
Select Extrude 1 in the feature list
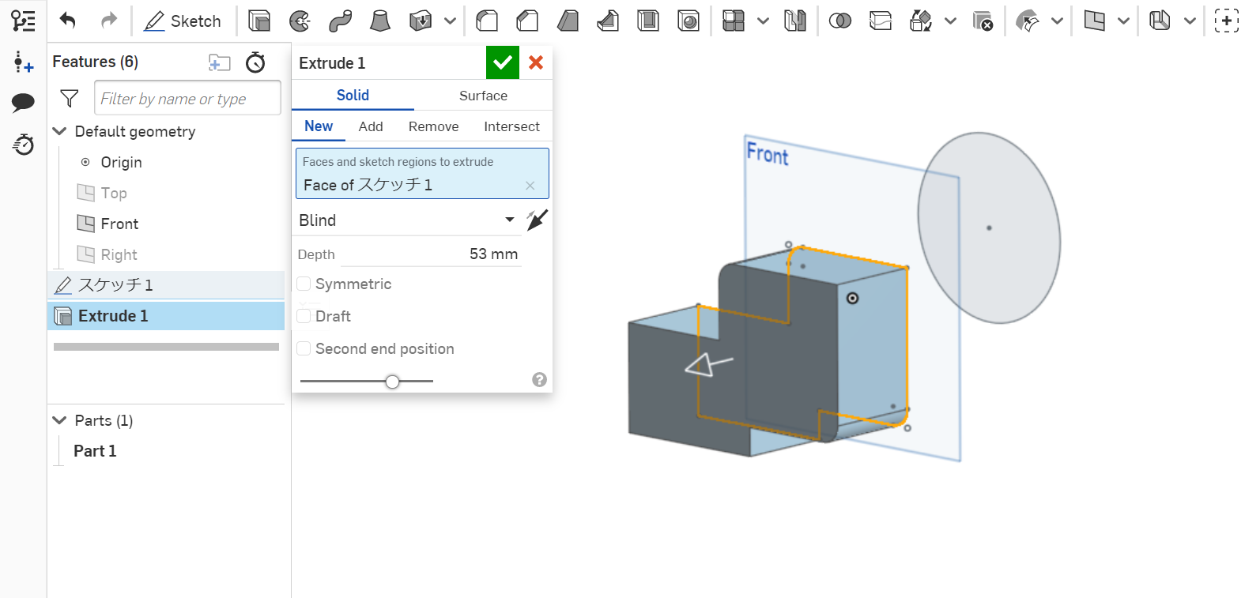(x=166, y=316)
